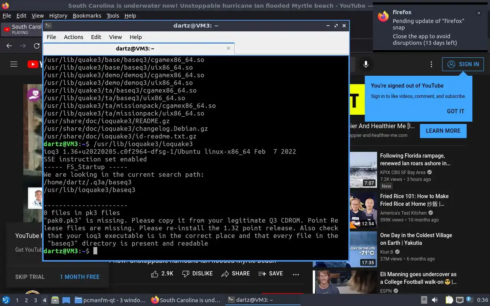Open the YouTube hamburger guide menu
This screenshot has width=490, height=306.
click(14, 64)
